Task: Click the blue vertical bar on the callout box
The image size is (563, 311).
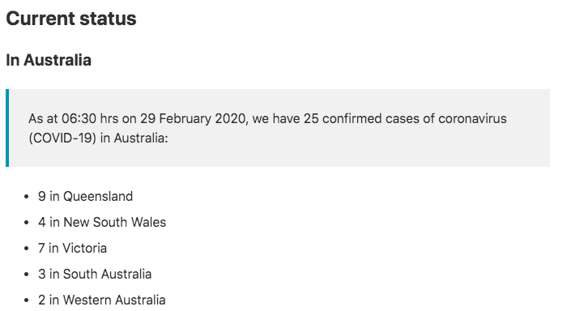Action: [7, 128]
